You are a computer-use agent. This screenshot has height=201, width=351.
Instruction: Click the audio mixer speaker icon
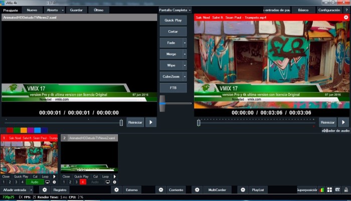click(326, 131)
